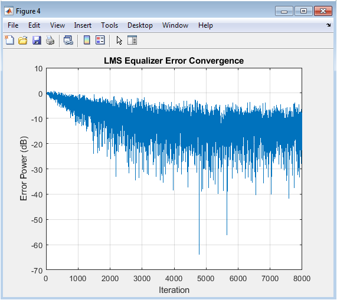
Task: Open the View menu
Action: (x=57, y=25)
